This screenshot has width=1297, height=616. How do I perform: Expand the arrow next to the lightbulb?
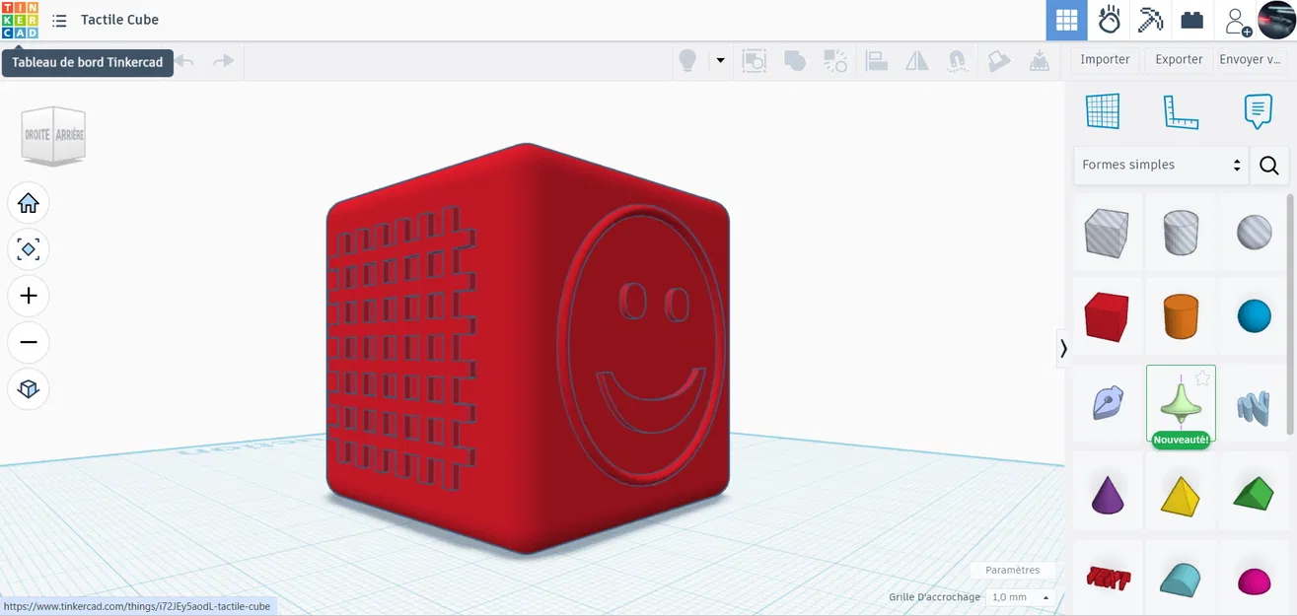pos(720,61)
